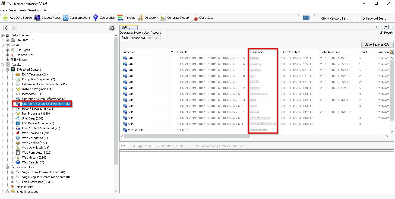This screenshot has width=395, height=199.
Task: Sort by Date Created column header
Action: coord(299,52)
